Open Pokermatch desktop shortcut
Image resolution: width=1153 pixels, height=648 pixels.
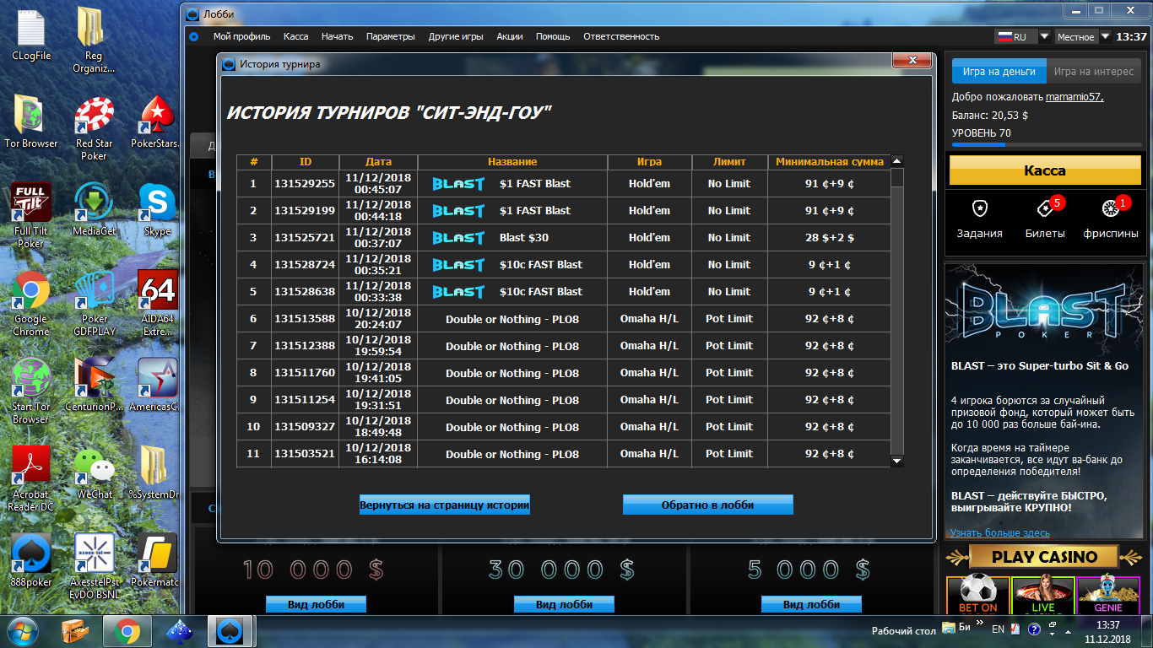click(156, 561)
